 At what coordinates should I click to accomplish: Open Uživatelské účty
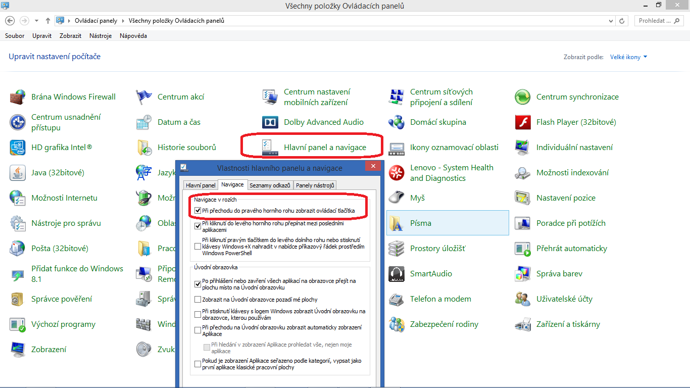tap(554, 299)
